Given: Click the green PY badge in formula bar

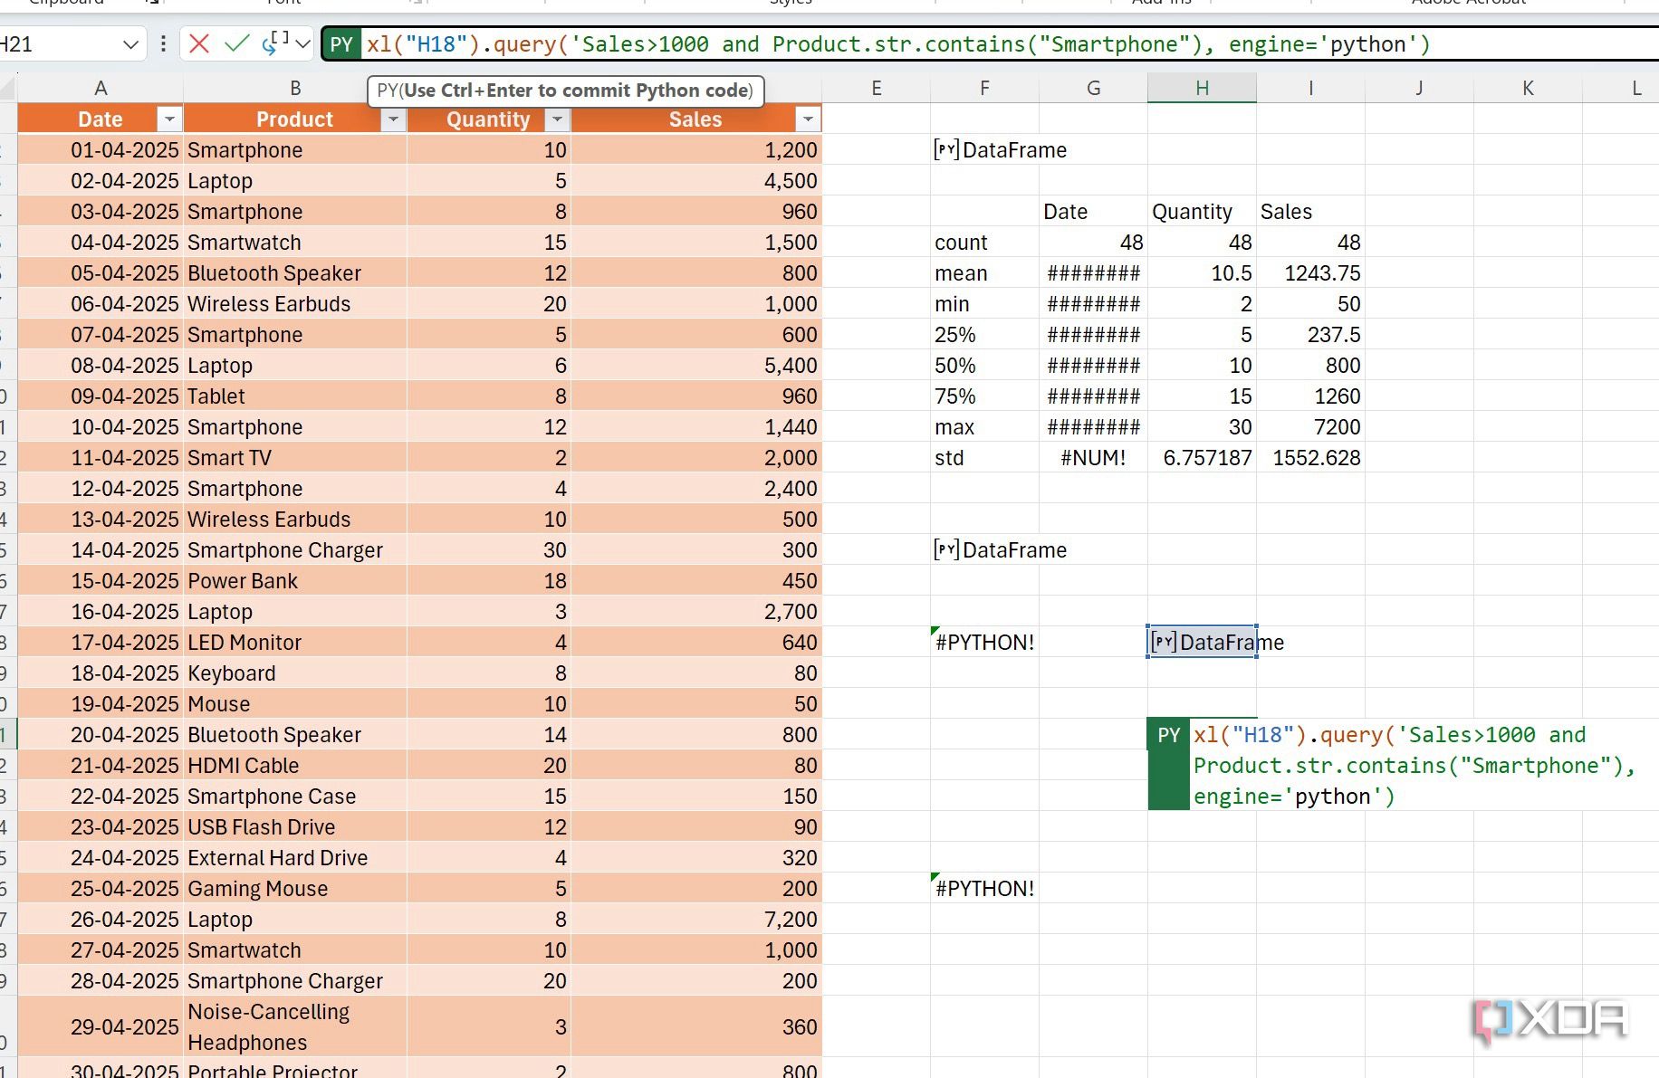Looking at the screenshot, I should pyautogui.click(x=341, y=44).
